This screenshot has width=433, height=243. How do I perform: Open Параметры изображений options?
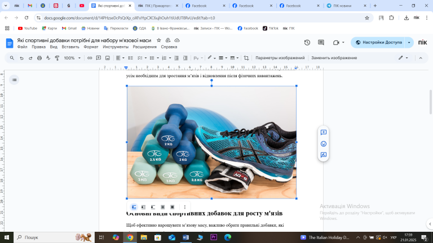click(280, 58)
